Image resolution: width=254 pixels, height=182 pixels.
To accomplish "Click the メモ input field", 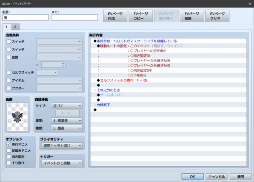I will pyautogui.click(x=75, y=17).
